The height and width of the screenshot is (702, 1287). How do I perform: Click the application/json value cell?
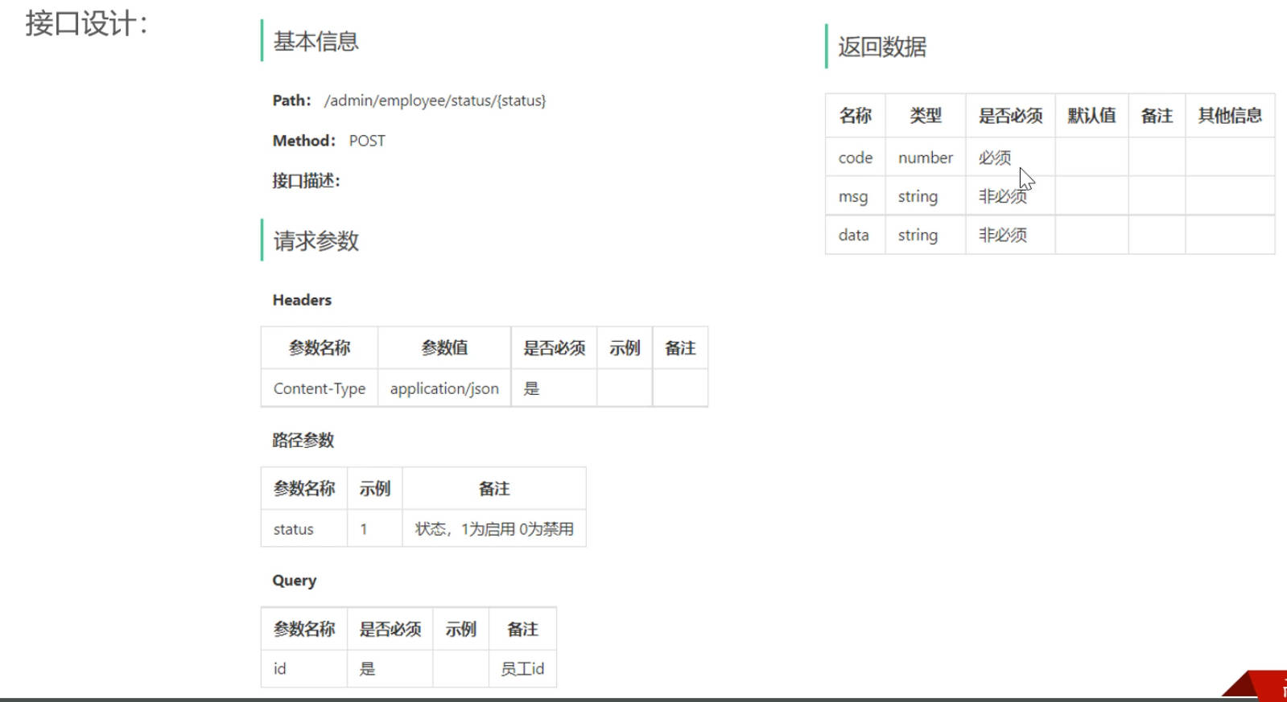tap(444, 388)
